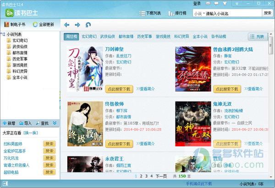Click the 搜索 button beside search field
The image size is (275, 188).
click(268, 13)
